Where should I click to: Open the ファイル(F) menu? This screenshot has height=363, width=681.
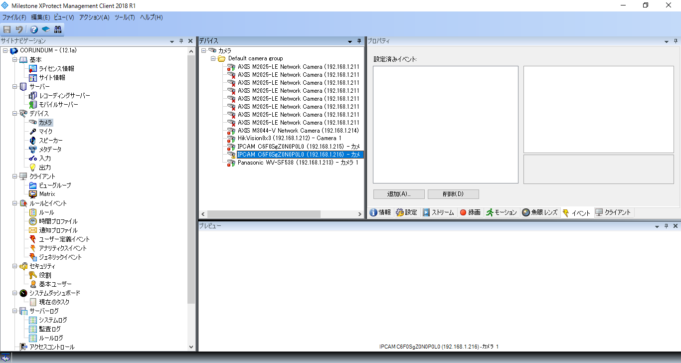[x=14, y=17]
